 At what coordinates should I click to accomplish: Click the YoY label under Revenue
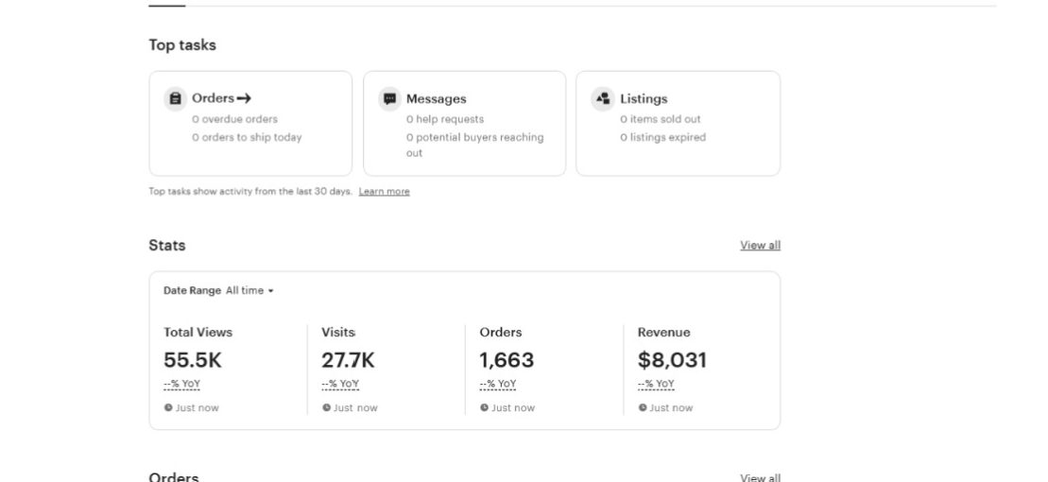point(656,384)
